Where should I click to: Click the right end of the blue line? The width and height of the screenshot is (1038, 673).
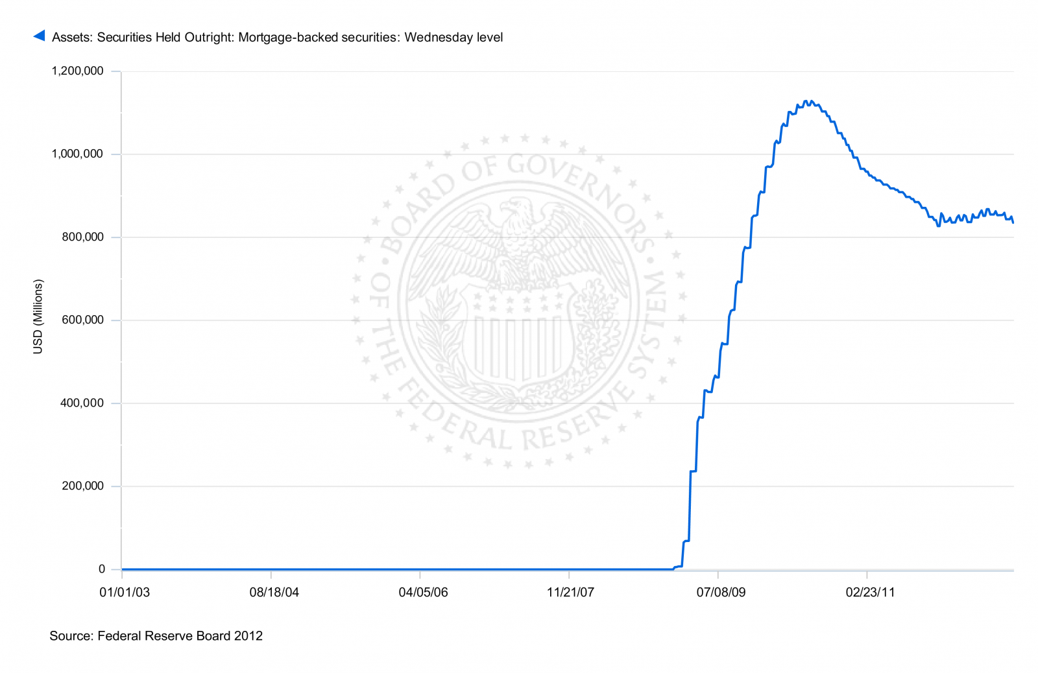1013,222
